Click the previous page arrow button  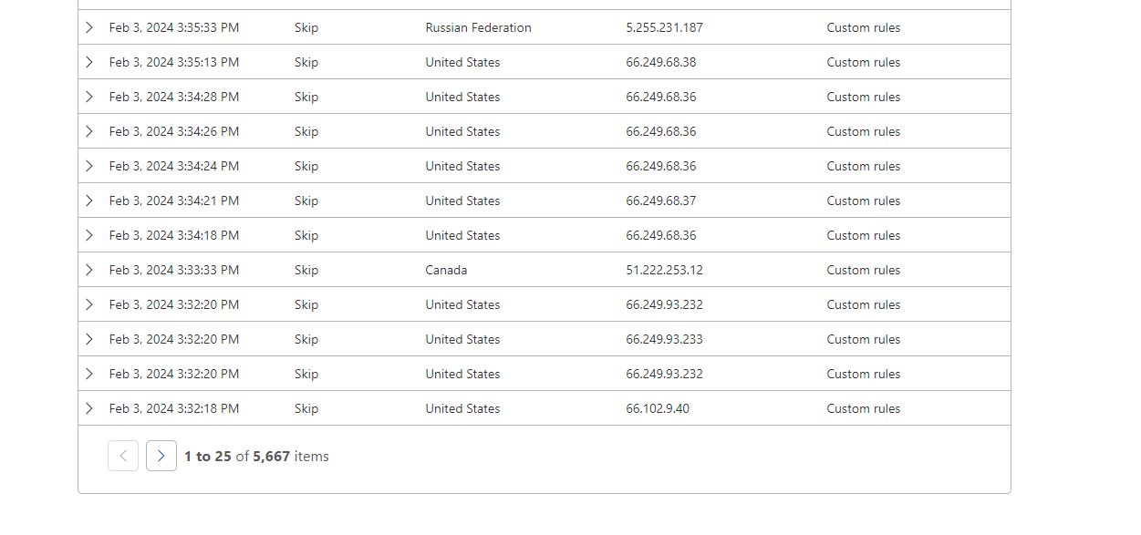coord(123,456)
